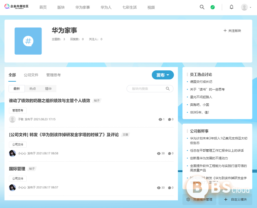Click the 企业内部社区 logo
257x208 pixels.
16,7
